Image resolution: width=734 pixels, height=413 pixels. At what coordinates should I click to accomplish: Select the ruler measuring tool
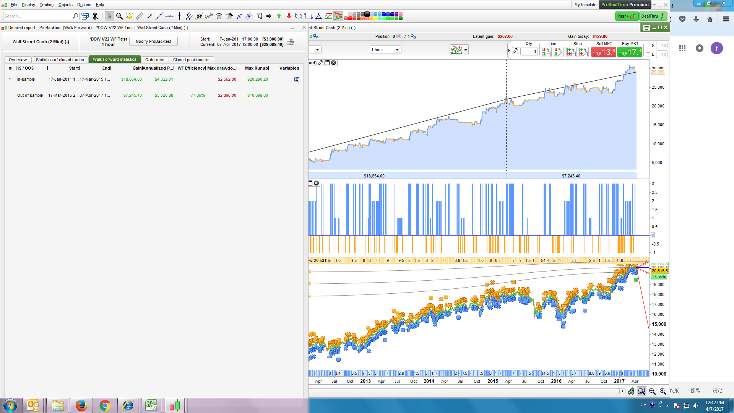pos(140,16)
